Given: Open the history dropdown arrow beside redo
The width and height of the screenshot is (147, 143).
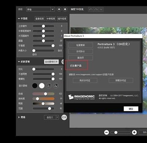Looking at the screenshot, I should click(101, 9).
